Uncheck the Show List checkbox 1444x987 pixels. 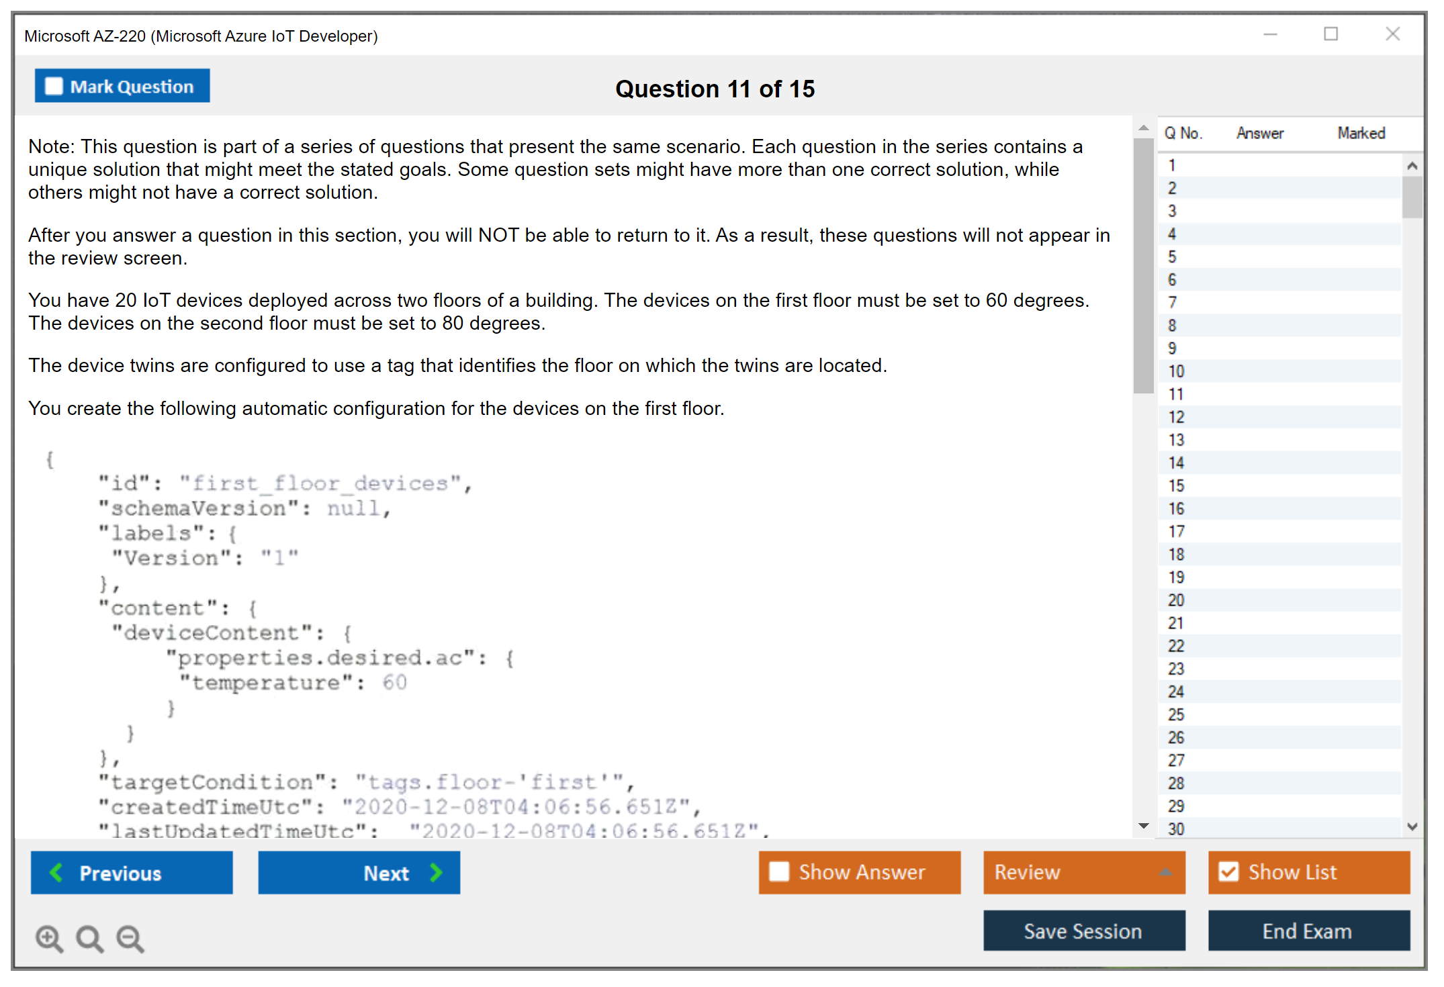click(1228, 872)
